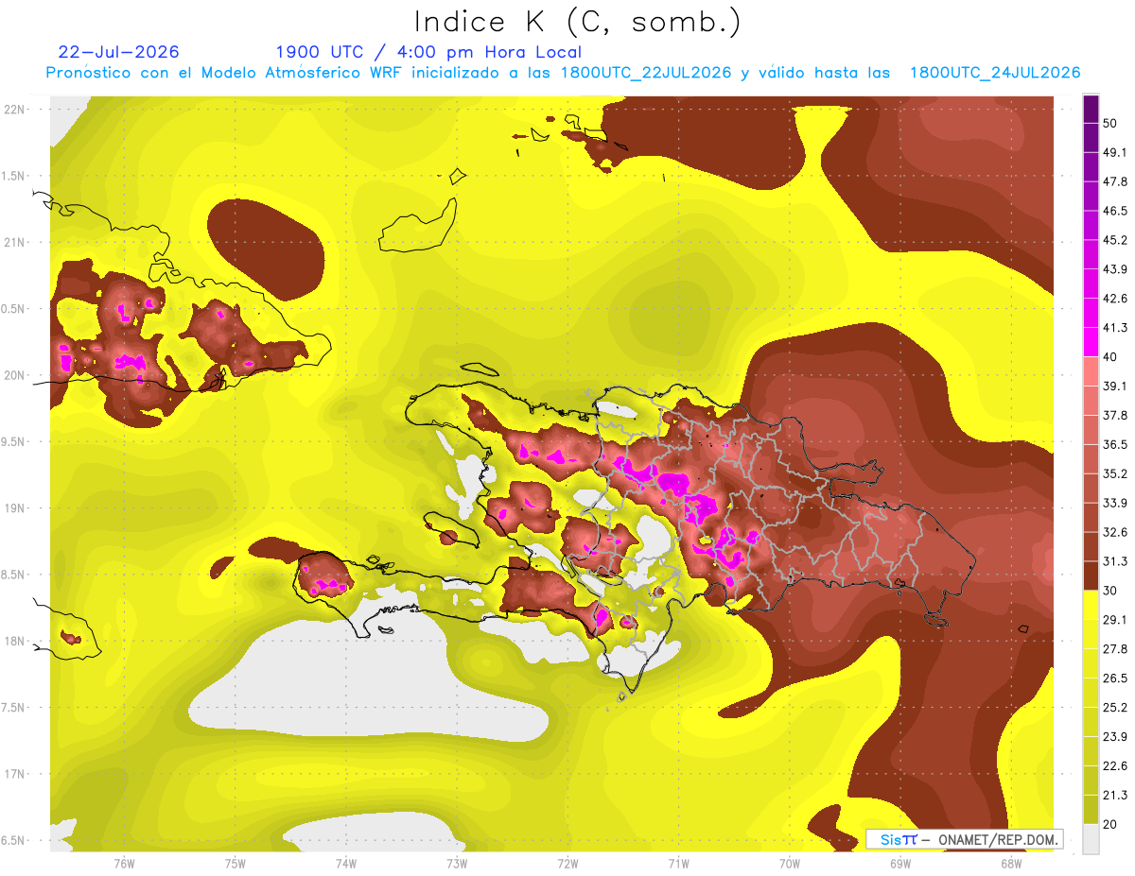Click the "18N" latitude label
The image size is (1135, 876).
pos(16,642)
